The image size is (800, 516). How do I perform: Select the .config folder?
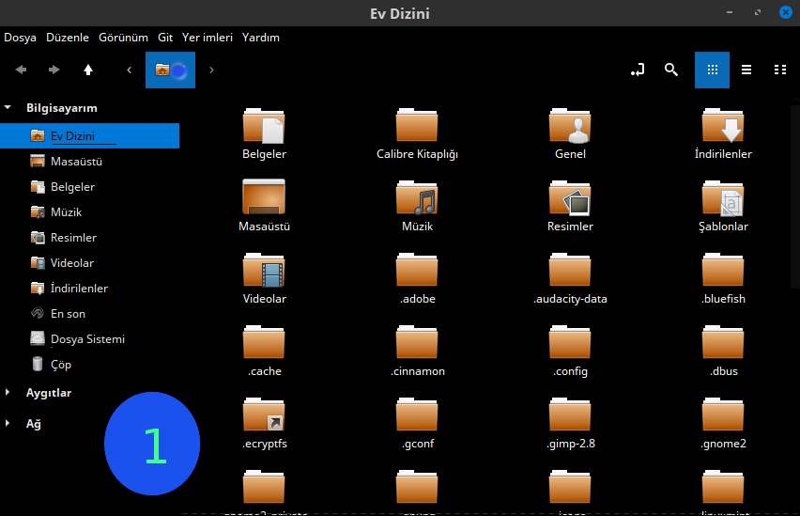point(570,343)
